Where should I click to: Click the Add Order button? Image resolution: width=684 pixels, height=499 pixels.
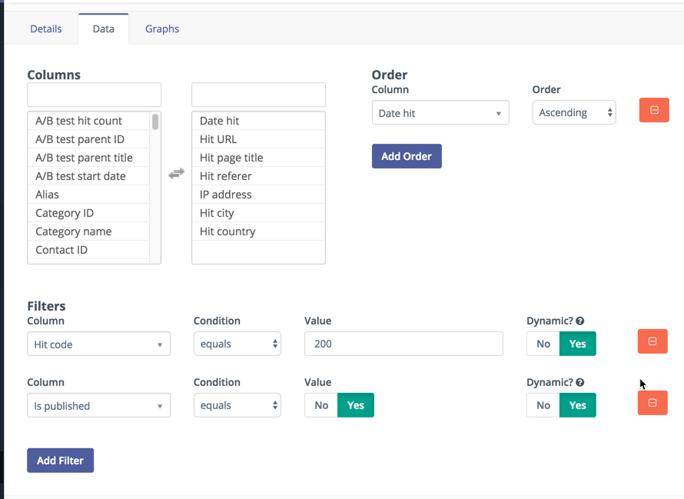click(x=407, y=156)
